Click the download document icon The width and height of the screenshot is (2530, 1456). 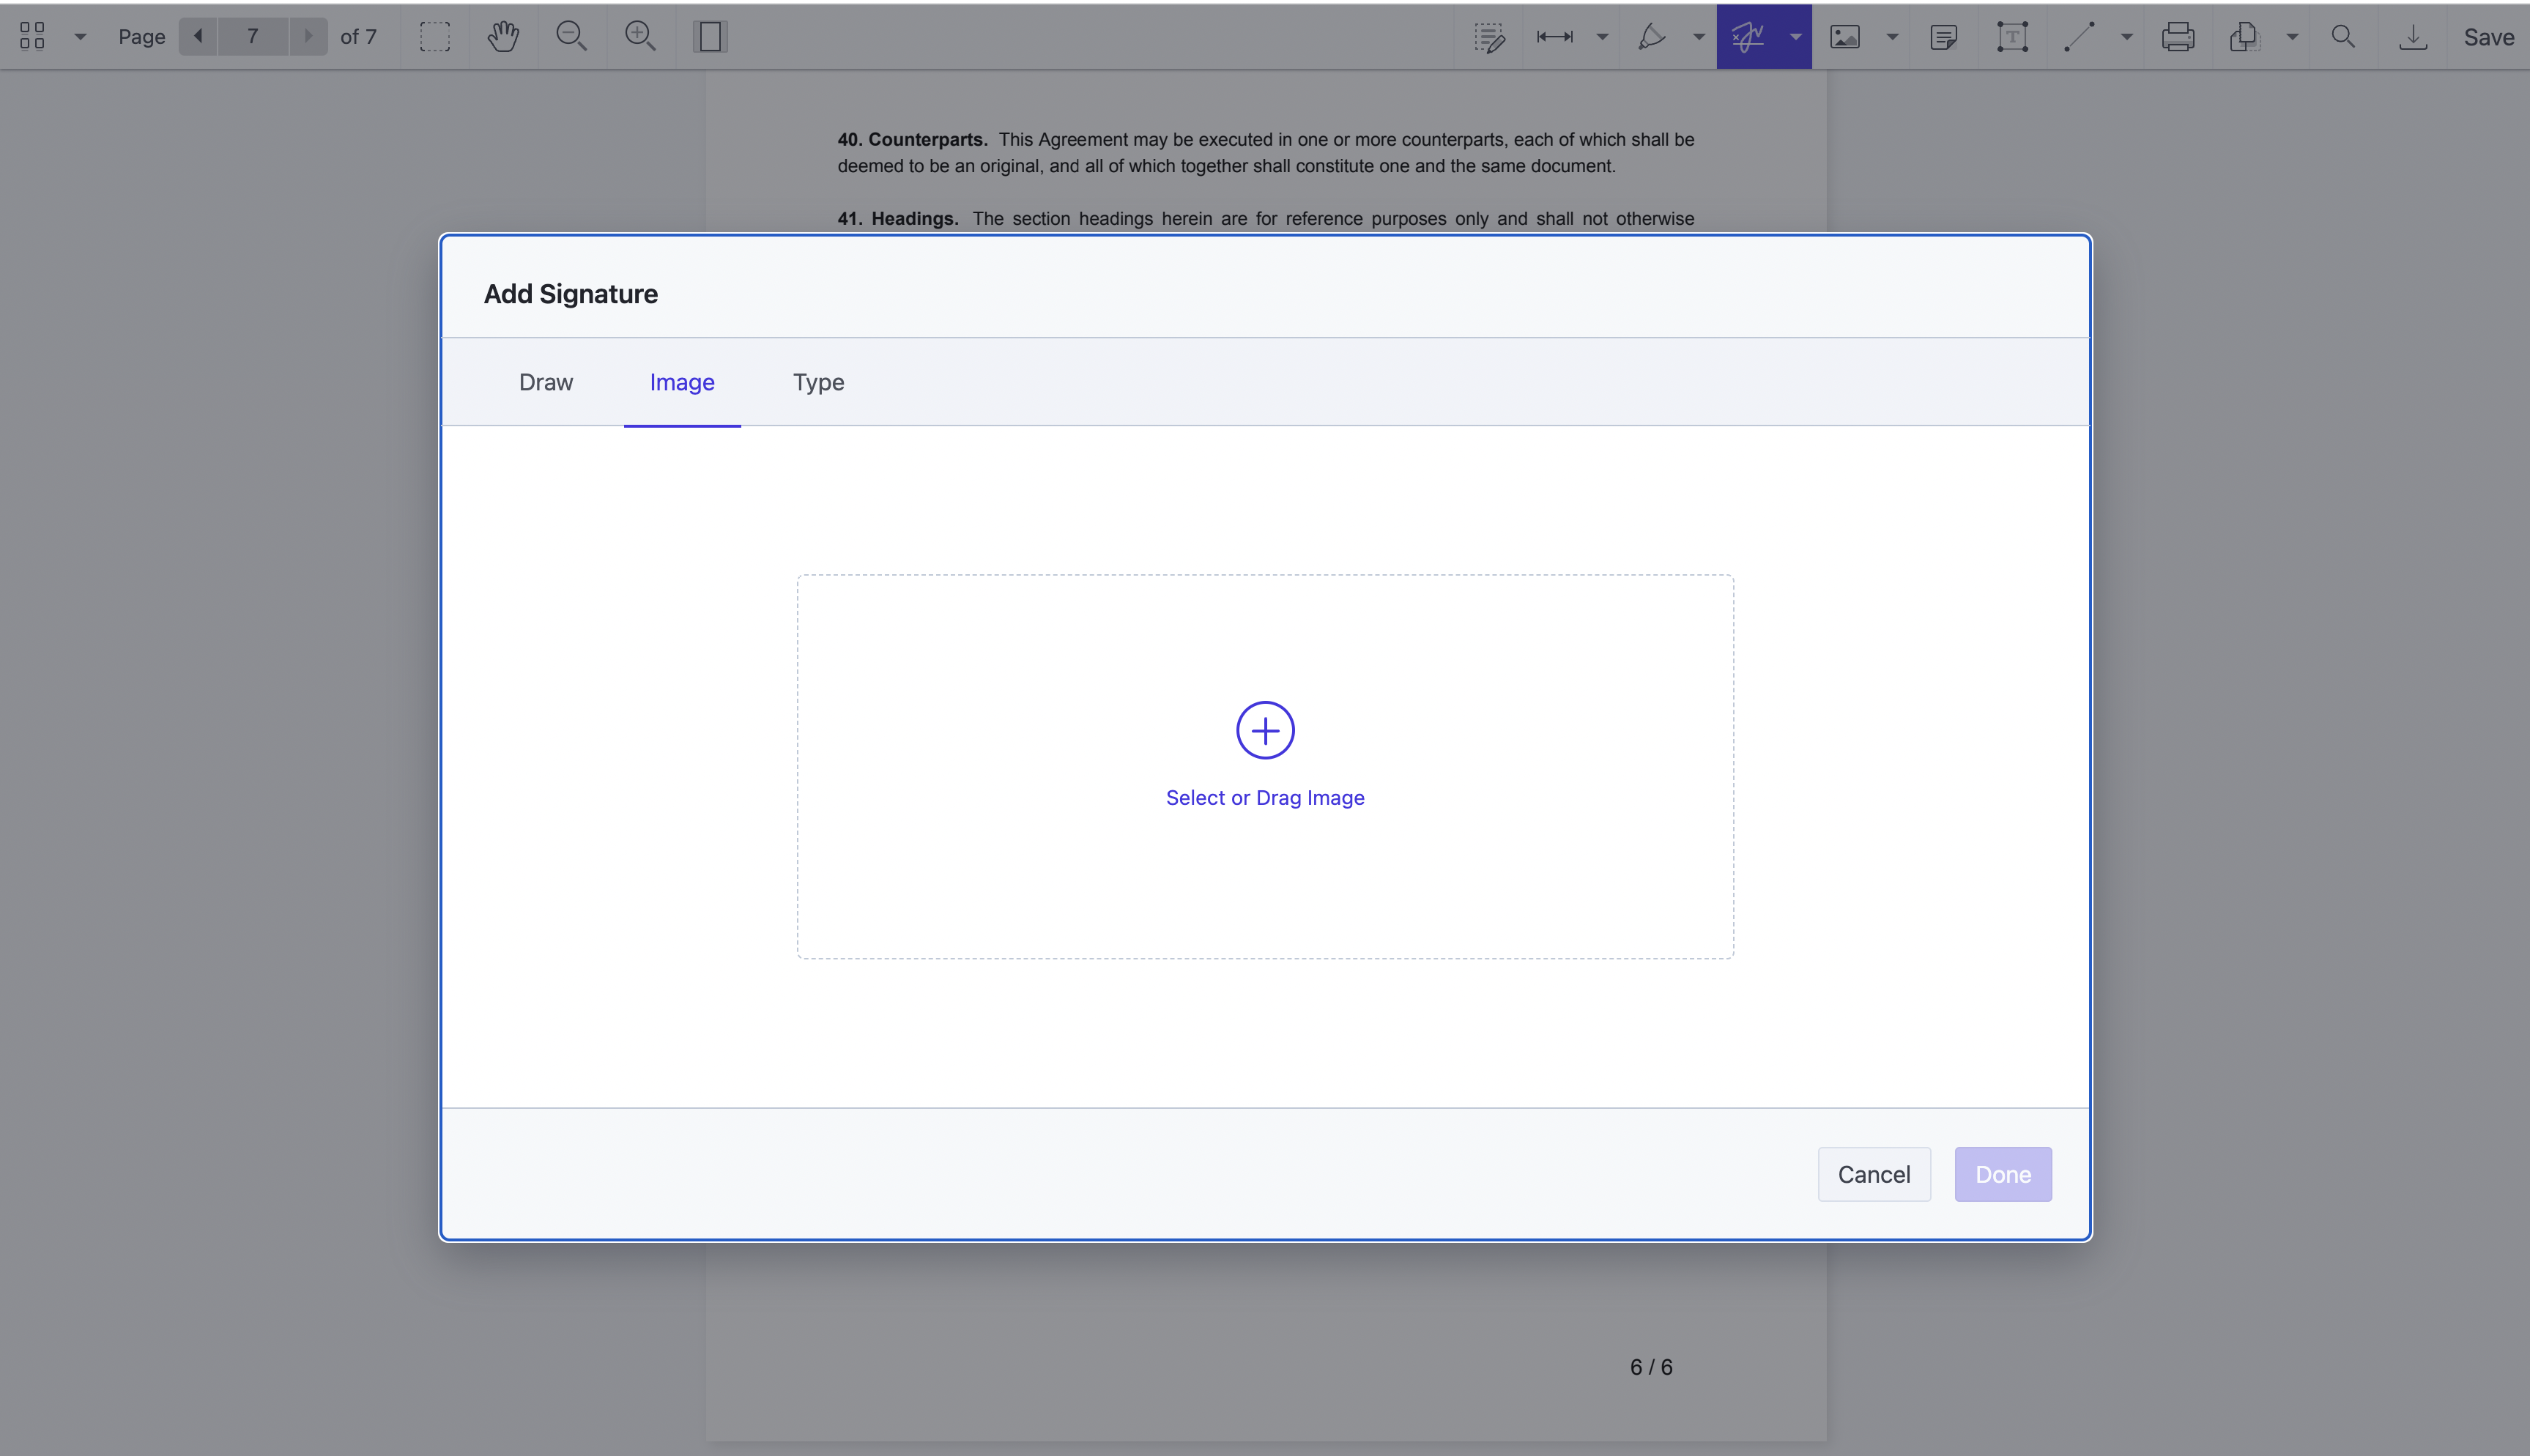click(x=2412, y=37)
